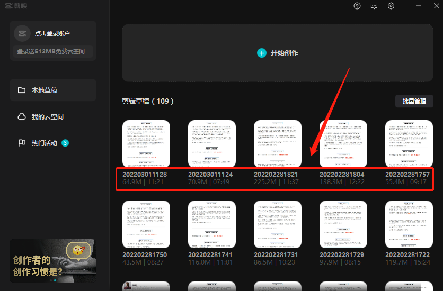Click the 开始创作 button
The width and height of the screenshot is (443, 291).
(x=278, y=53)
